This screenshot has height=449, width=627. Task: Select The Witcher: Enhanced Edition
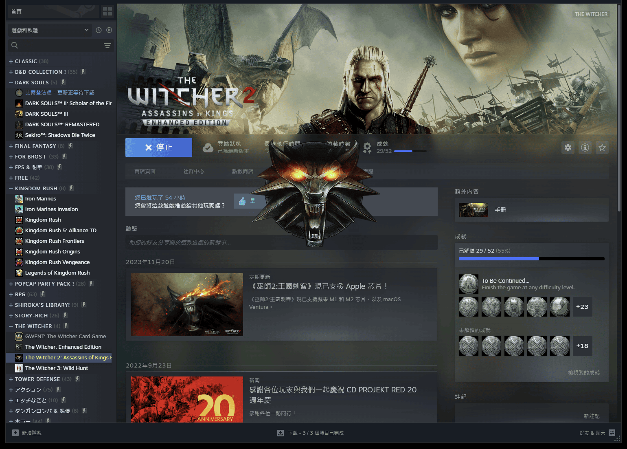[63, 347]
